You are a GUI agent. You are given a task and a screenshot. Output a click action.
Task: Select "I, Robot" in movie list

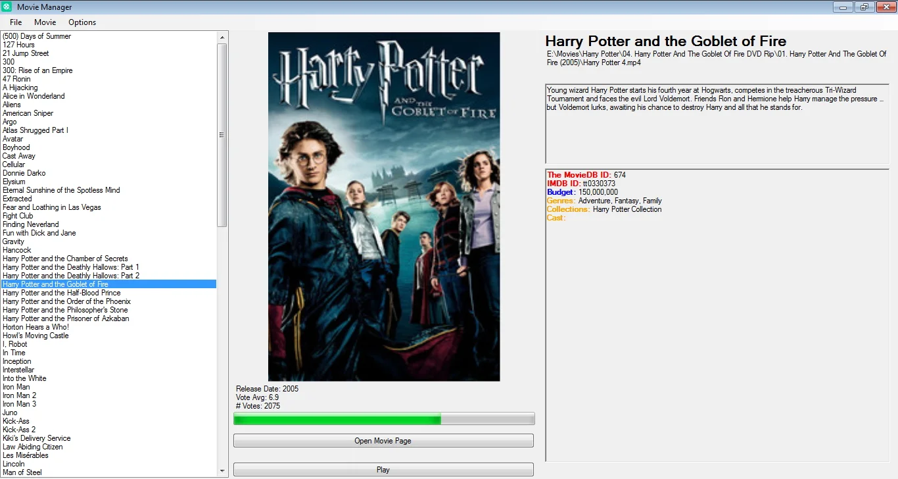pyautogui.click(x=108, y=344)
